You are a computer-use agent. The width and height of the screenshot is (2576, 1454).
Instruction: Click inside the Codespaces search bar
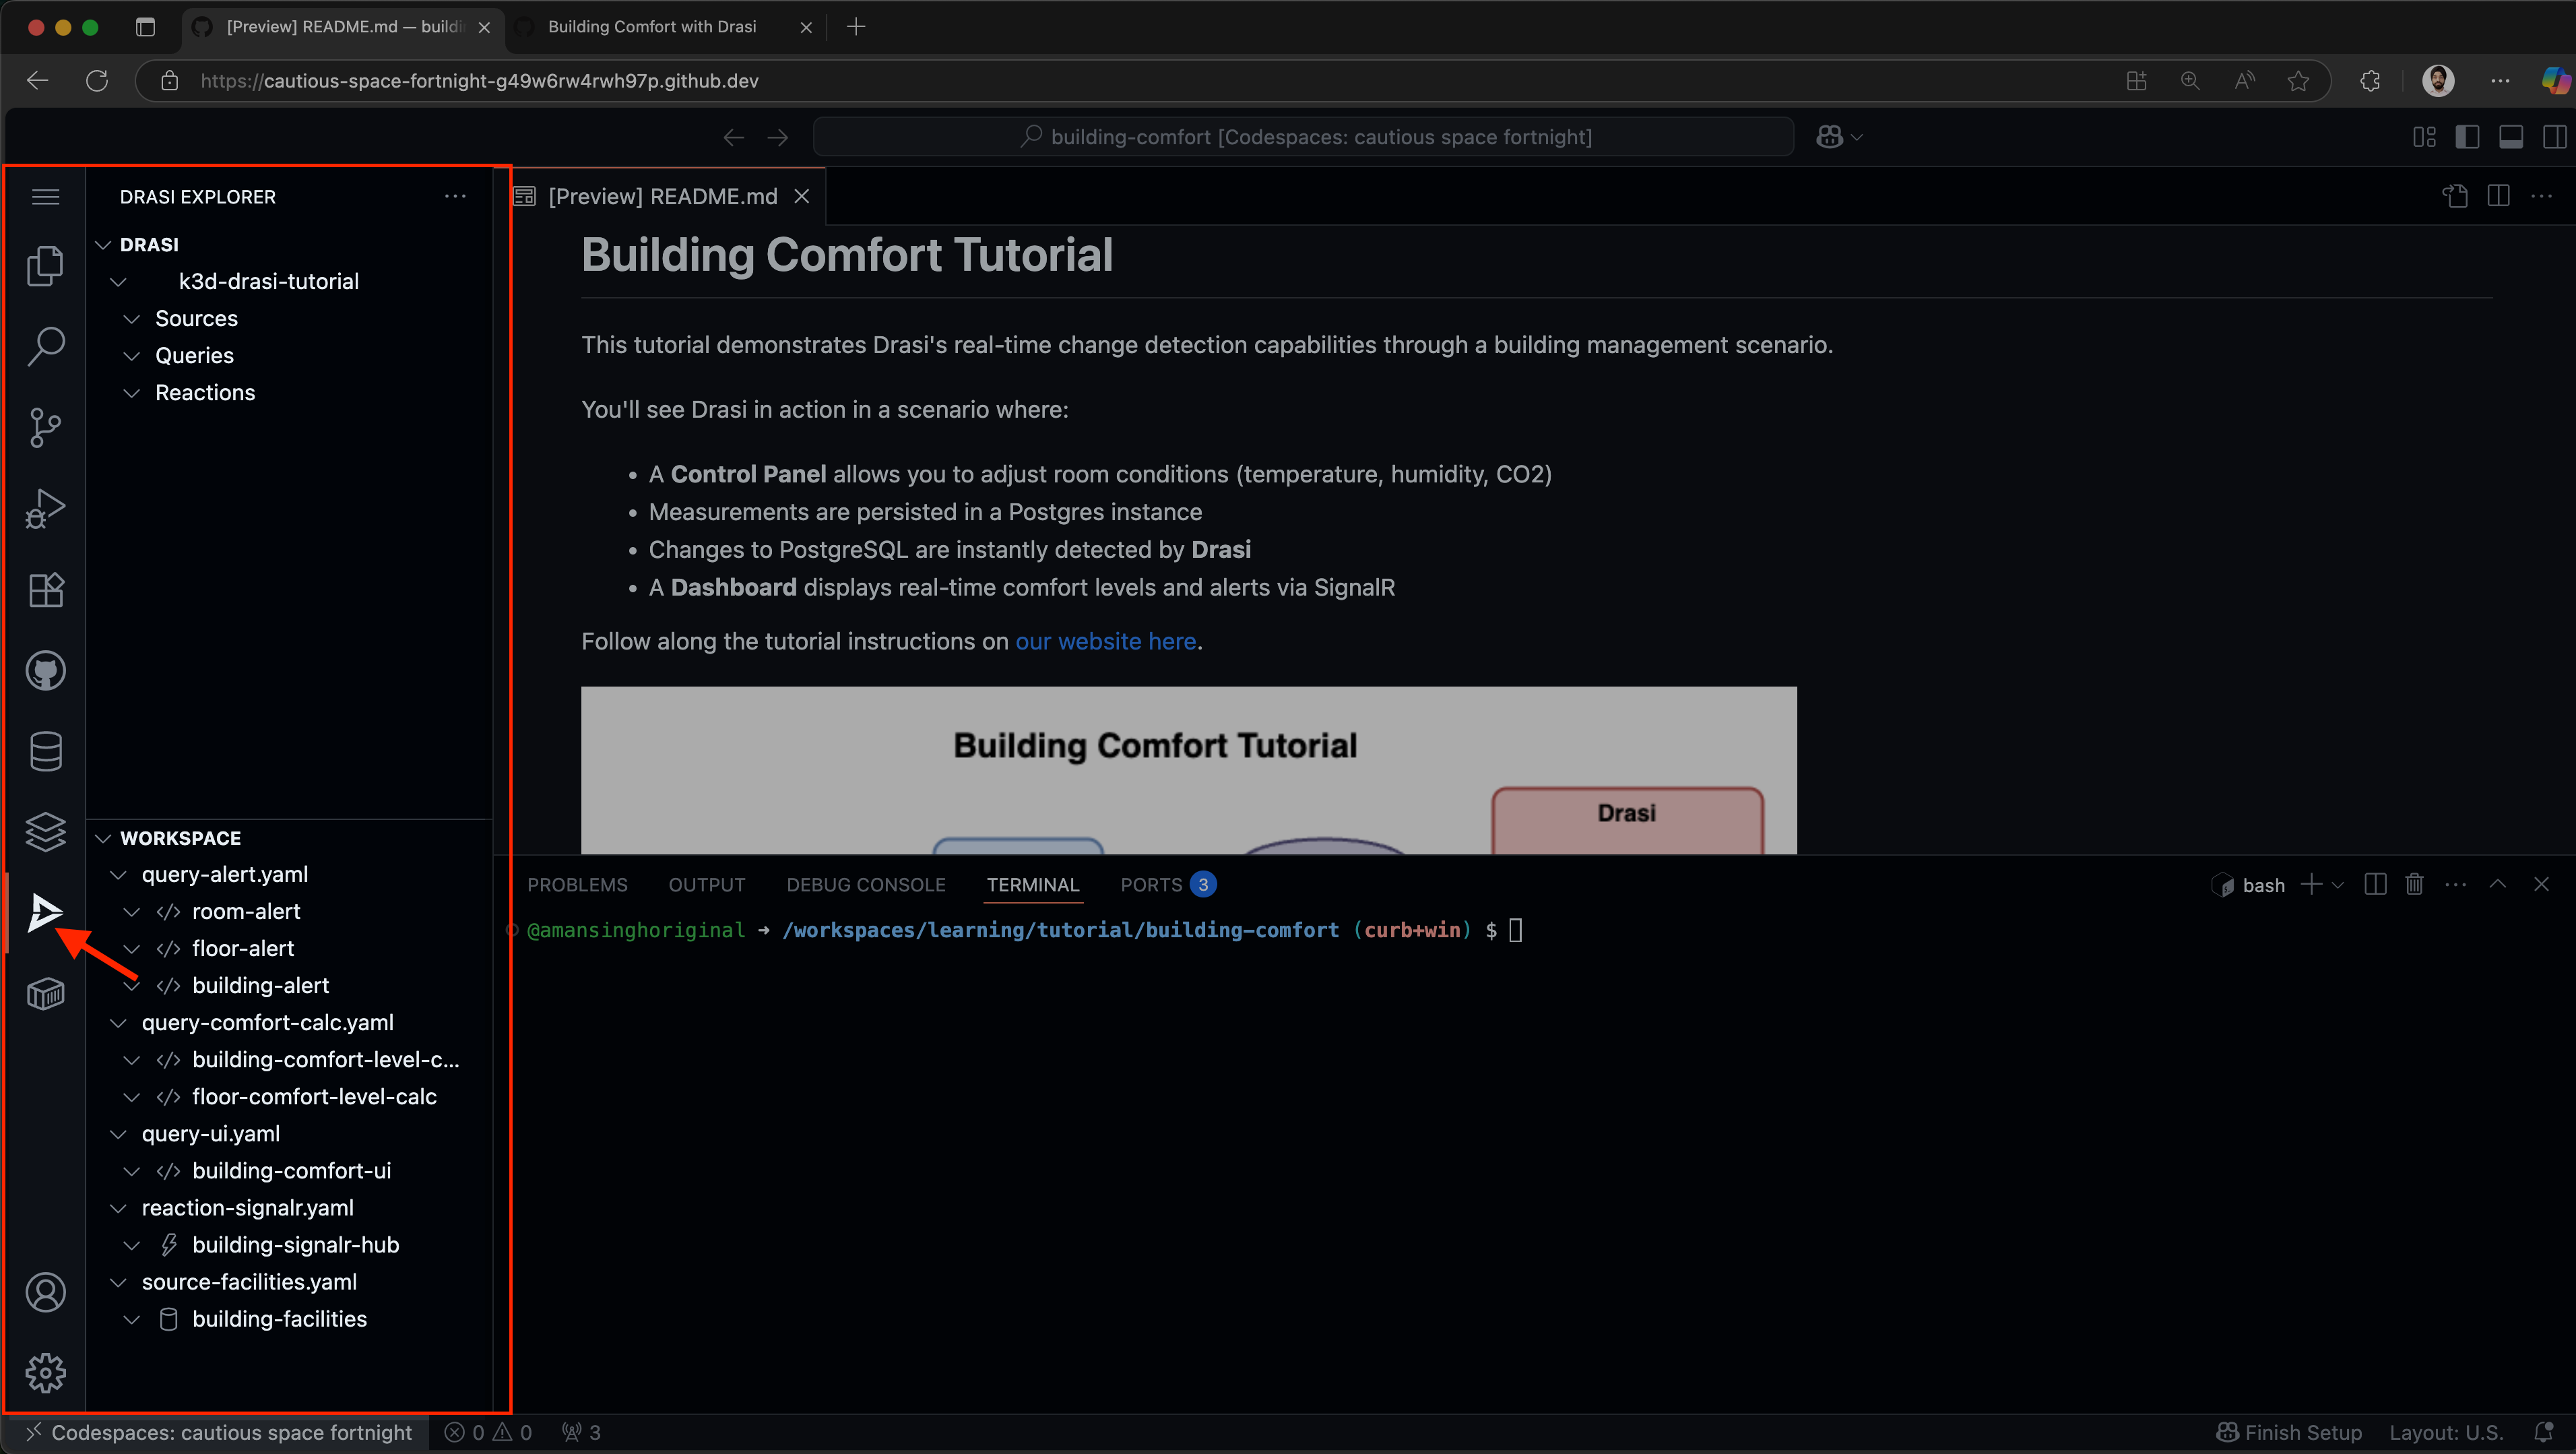[1300, 136]
